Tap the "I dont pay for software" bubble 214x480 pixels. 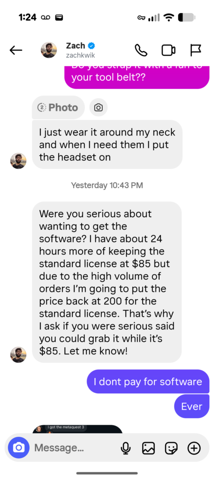click(x=148, y=382)
